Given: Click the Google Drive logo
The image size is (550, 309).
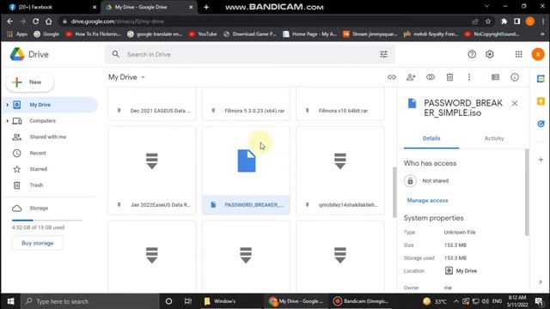Looking at the screenshot, I should point(17,54).
